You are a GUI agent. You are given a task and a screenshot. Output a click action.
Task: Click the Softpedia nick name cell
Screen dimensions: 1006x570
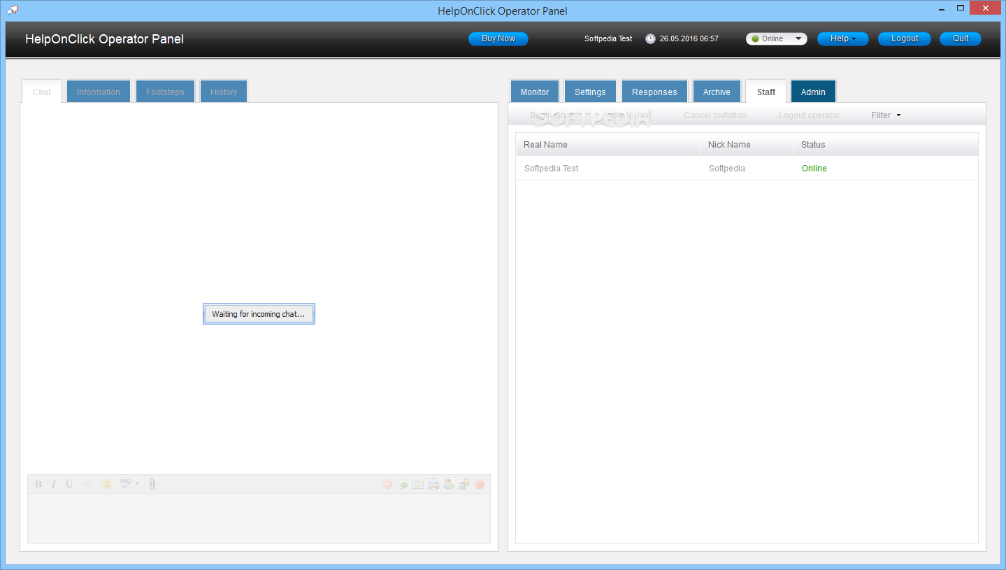(x=727, y=169)
